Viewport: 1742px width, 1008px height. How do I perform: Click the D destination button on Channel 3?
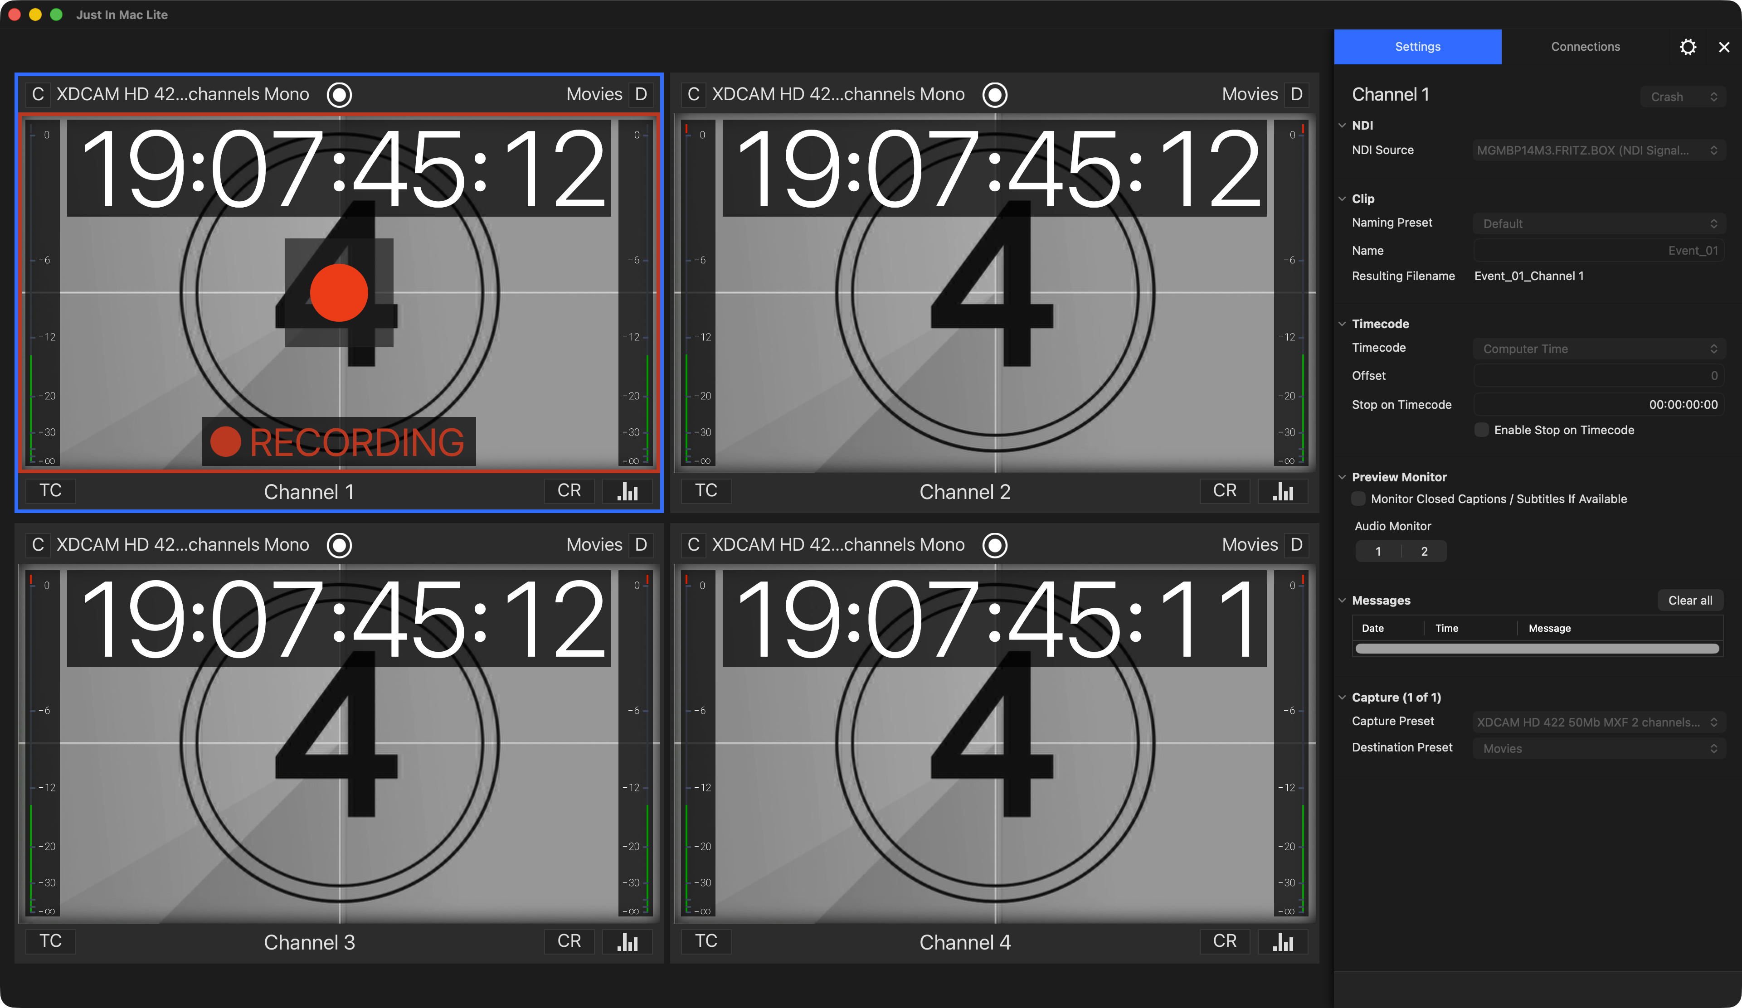641,545
